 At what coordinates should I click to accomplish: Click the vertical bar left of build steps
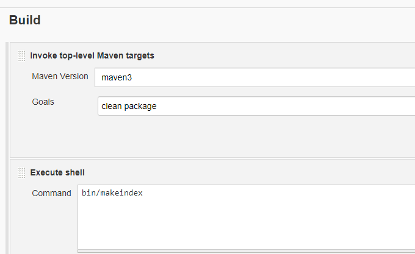point(7,146)
